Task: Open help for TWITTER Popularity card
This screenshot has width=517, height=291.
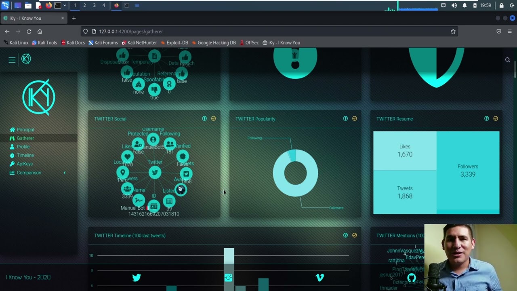Action: pos(345,118)
